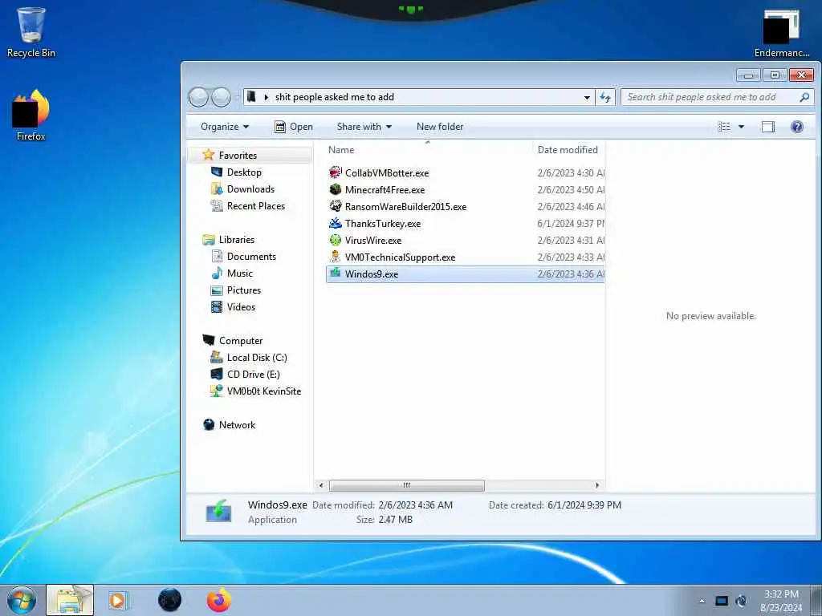The width and height of the screenshot is (822, 616).
Task: Create a New folder
Action: pyautogui.click(x=440, y=127)
